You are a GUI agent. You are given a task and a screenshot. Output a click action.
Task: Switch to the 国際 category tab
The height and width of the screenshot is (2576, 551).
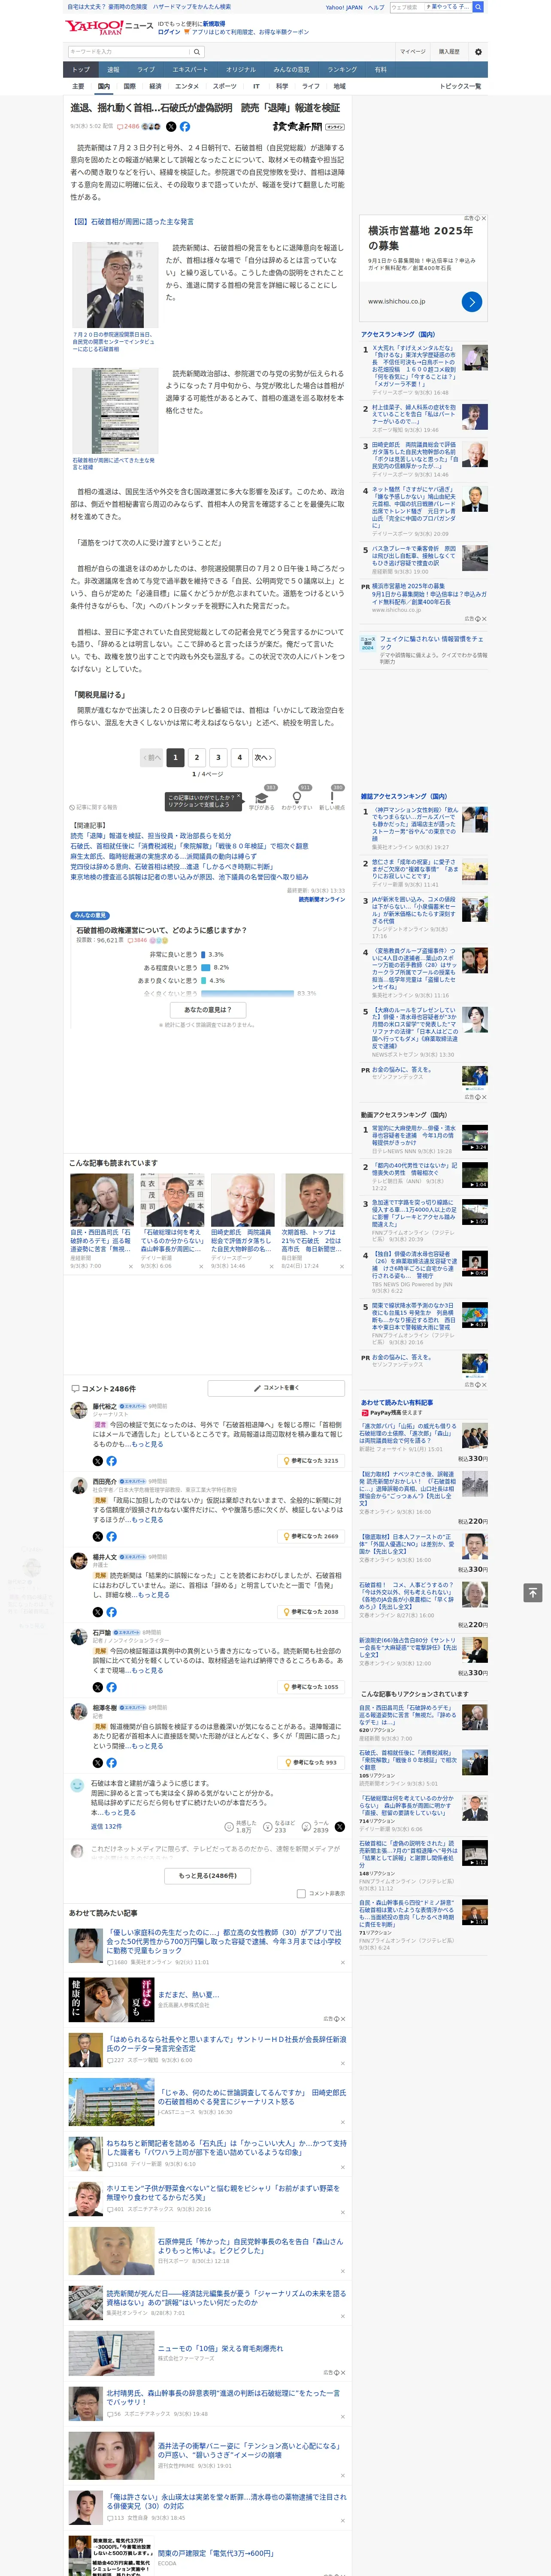[x=129, y=86]
